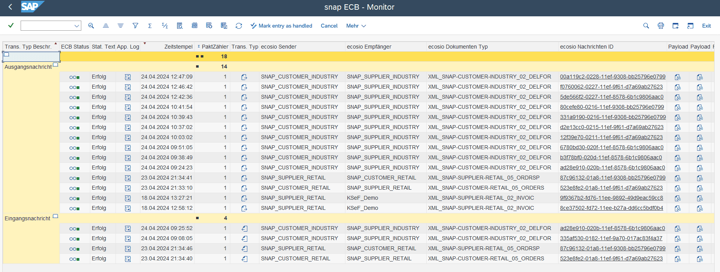Click the Refresh icon in the toolbar

[x=239, y=26]
